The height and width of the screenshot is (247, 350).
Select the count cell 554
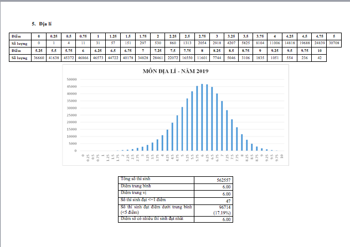click(290, 58)
